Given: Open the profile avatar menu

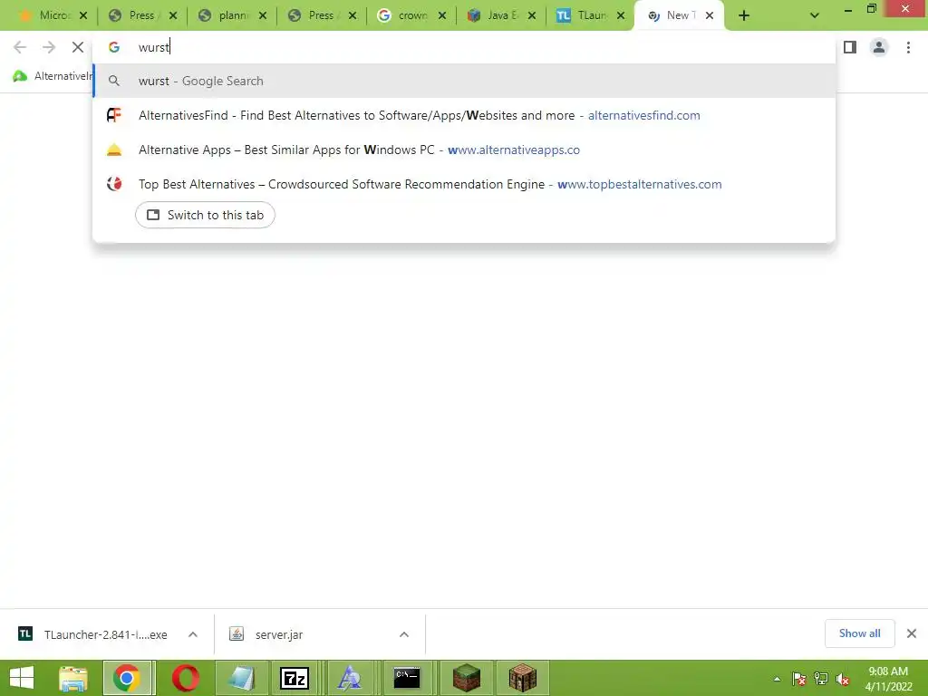Looking at the screenshot, I should click(879, 47).
